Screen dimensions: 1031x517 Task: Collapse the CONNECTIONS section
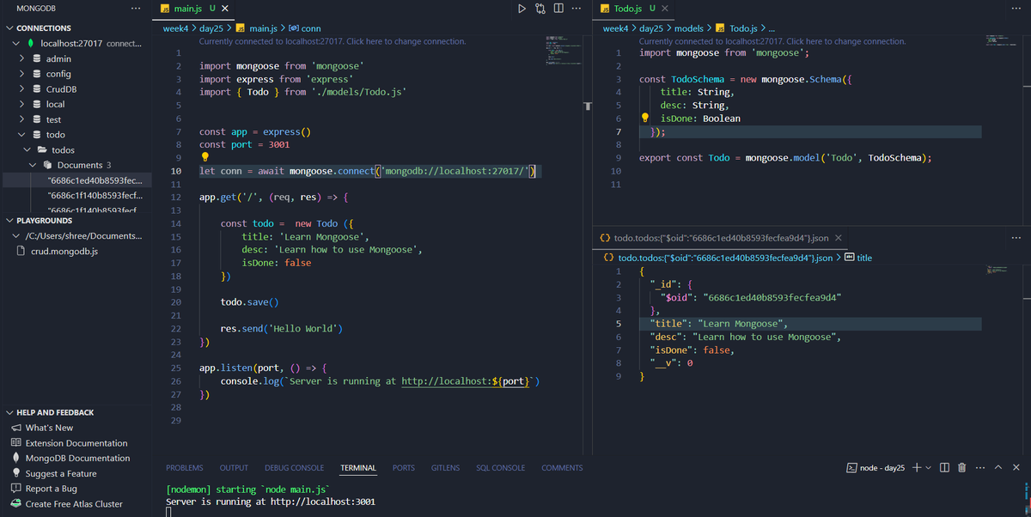pos(9,28)
